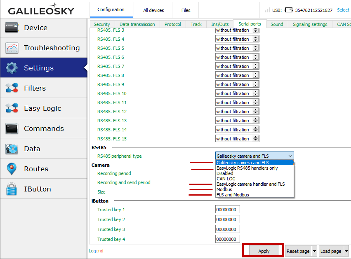Choose Modbus from the dropdown list

224,189
